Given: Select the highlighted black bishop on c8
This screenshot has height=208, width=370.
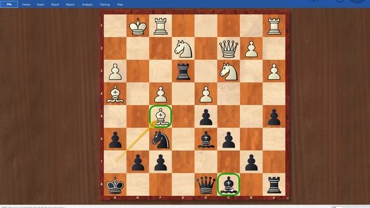Looking at the screenshot, I should point(228,185).
